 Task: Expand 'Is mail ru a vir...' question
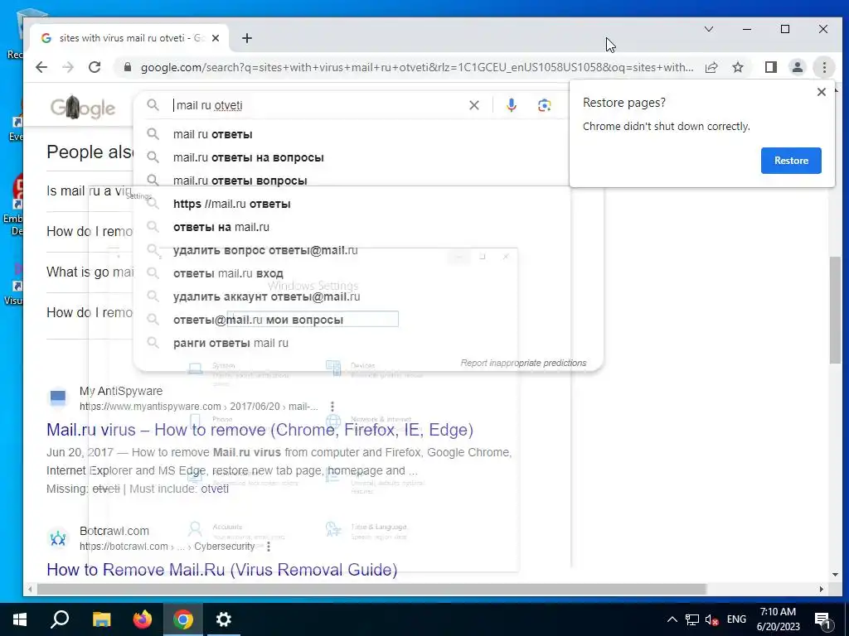click(90, 191)
